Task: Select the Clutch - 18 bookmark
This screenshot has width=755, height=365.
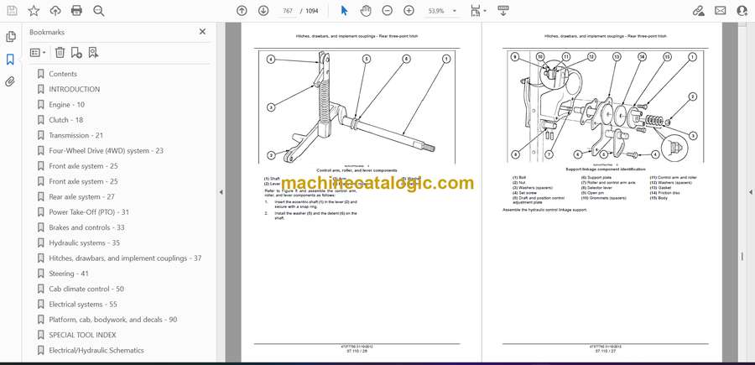Action: (66, 120)
